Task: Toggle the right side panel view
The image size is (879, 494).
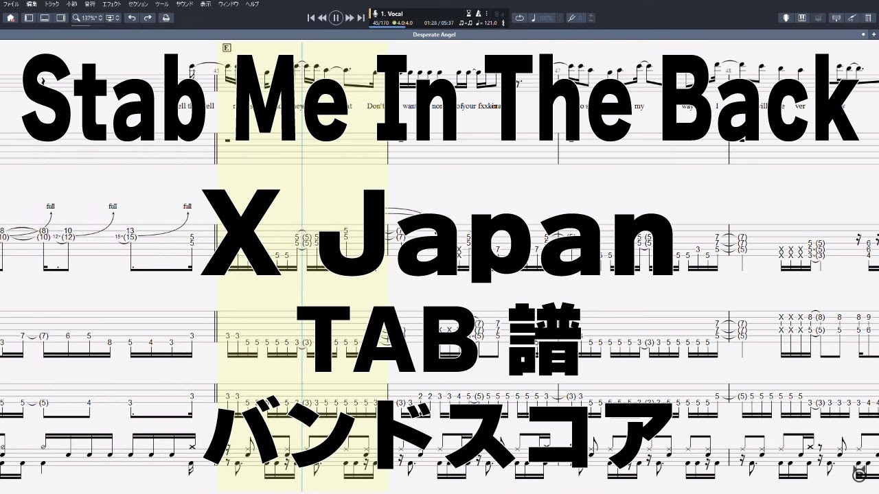Action: (x=60, y=18)
